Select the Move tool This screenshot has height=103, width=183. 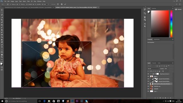2,10
